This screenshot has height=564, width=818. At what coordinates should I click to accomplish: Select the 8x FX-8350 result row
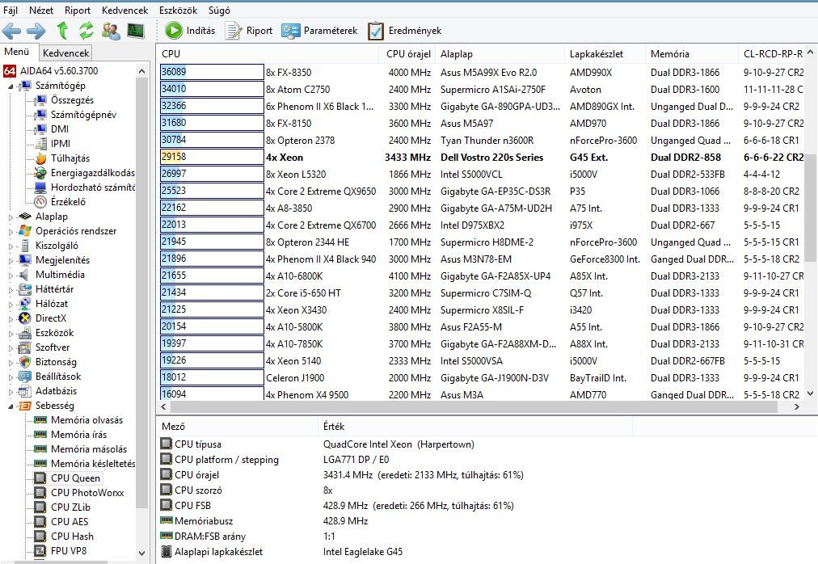482,72
